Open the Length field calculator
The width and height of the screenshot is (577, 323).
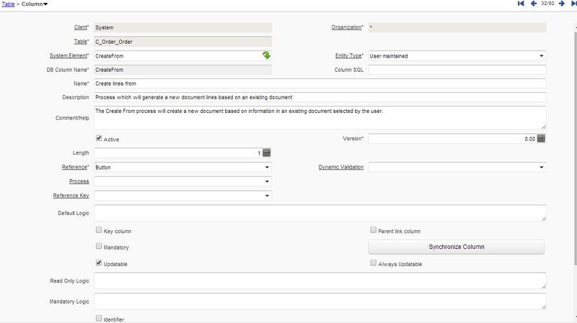(x=266, y=153)
